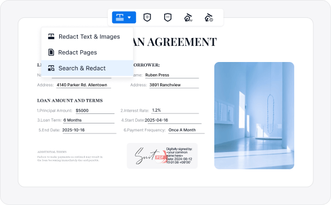
Task: Click the principal amount $5000
Action: [82, 111]
